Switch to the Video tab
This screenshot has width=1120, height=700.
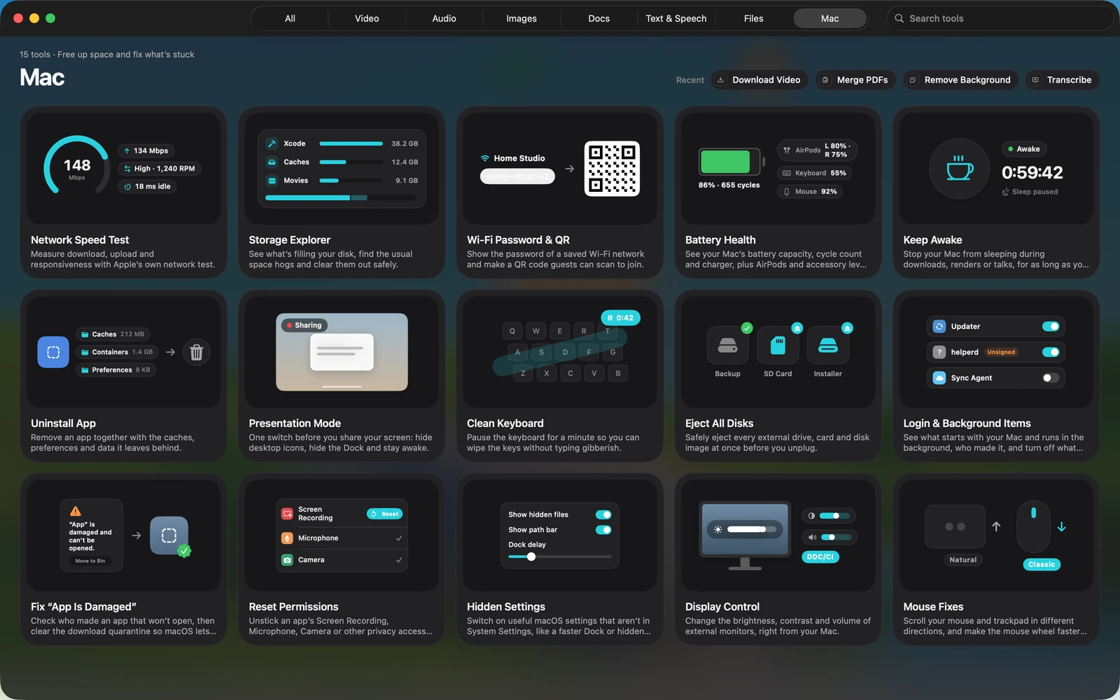coord(367,18)
